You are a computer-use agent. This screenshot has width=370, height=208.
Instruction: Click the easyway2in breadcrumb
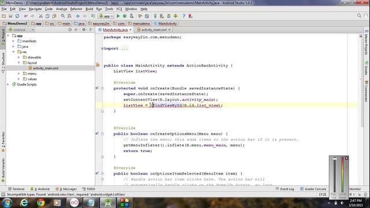(99, 24)
